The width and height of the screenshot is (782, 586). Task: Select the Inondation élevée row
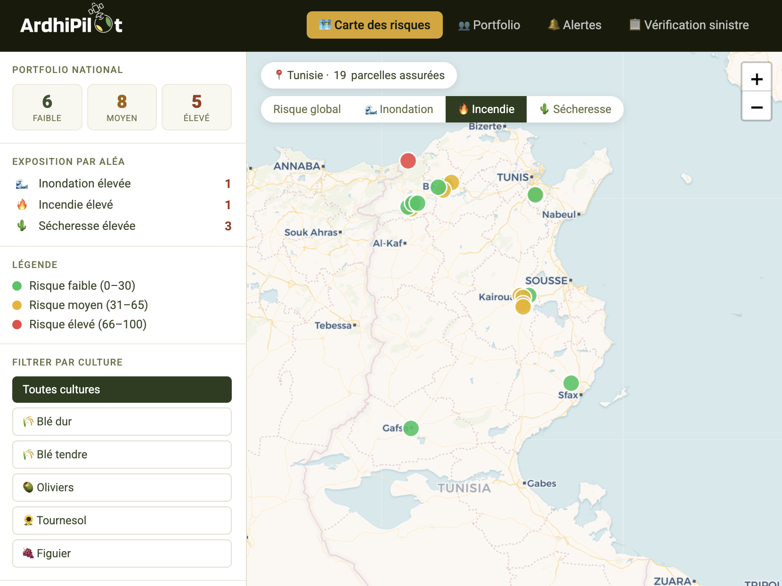123,184
